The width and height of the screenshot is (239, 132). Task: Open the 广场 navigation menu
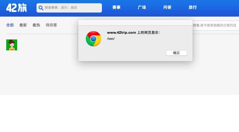point(142,7)
